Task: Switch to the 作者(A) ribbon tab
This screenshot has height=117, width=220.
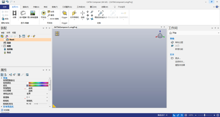Action: pos(36,7)
